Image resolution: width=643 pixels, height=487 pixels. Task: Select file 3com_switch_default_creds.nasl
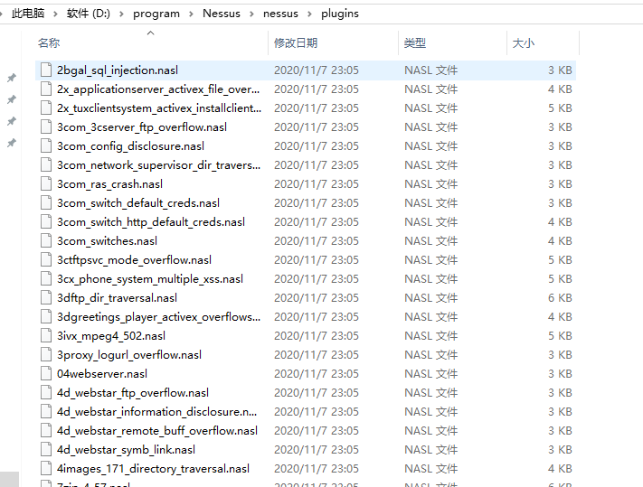(138, 203)
